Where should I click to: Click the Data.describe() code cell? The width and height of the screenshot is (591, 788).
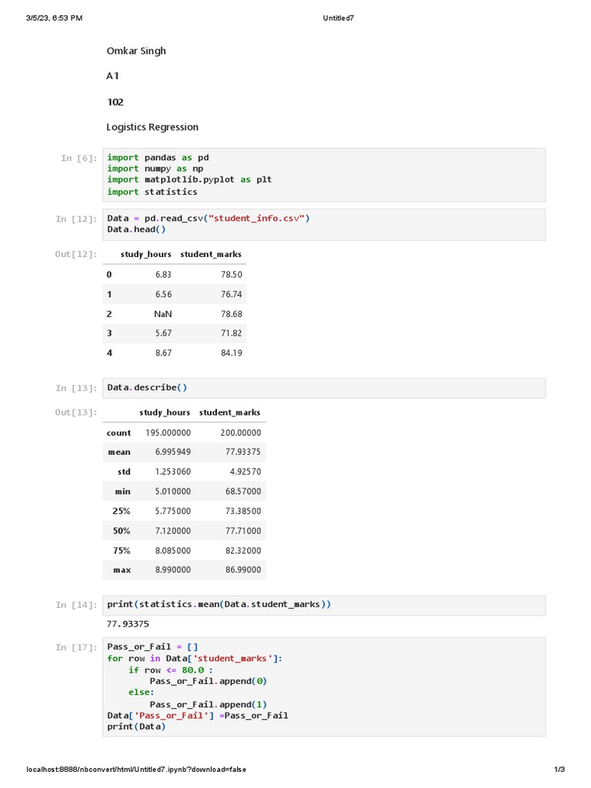point(324,388)
